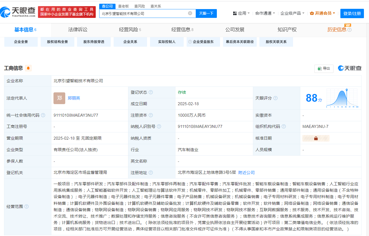Viewport: 369px width, 236px height.
Task: Export data with the 导出 button
Action: tap(324, 69)
